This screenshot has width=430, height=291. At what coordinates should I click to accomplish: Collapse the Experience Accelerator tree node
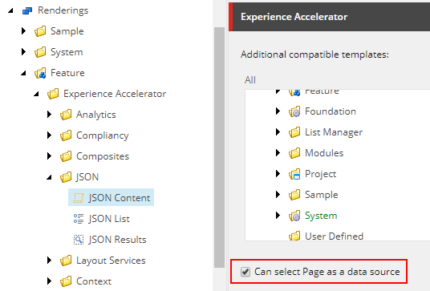pos(36,94)
